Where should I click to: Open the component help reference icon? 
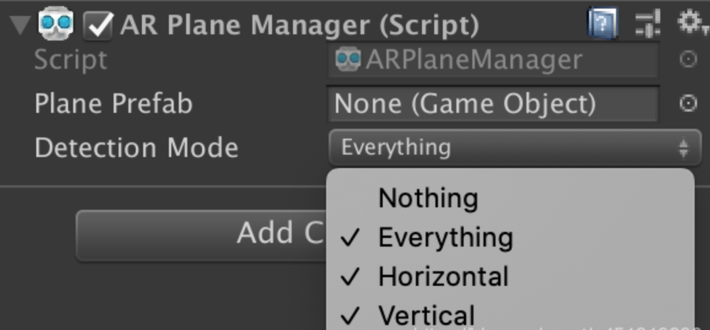pyautogui.click(x=603, y=23)
